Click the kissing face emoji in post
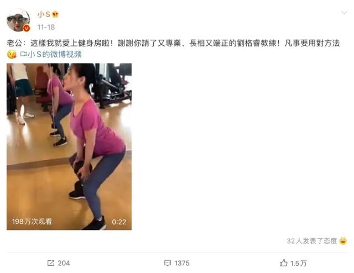The image size is (354, 273). pos(12,55)
